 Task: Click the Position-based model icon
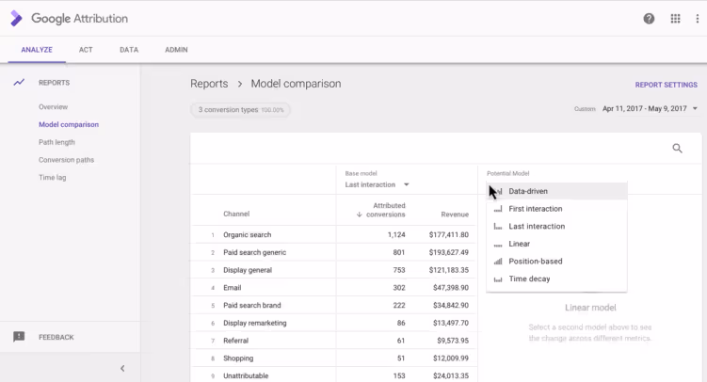[498, 262]
